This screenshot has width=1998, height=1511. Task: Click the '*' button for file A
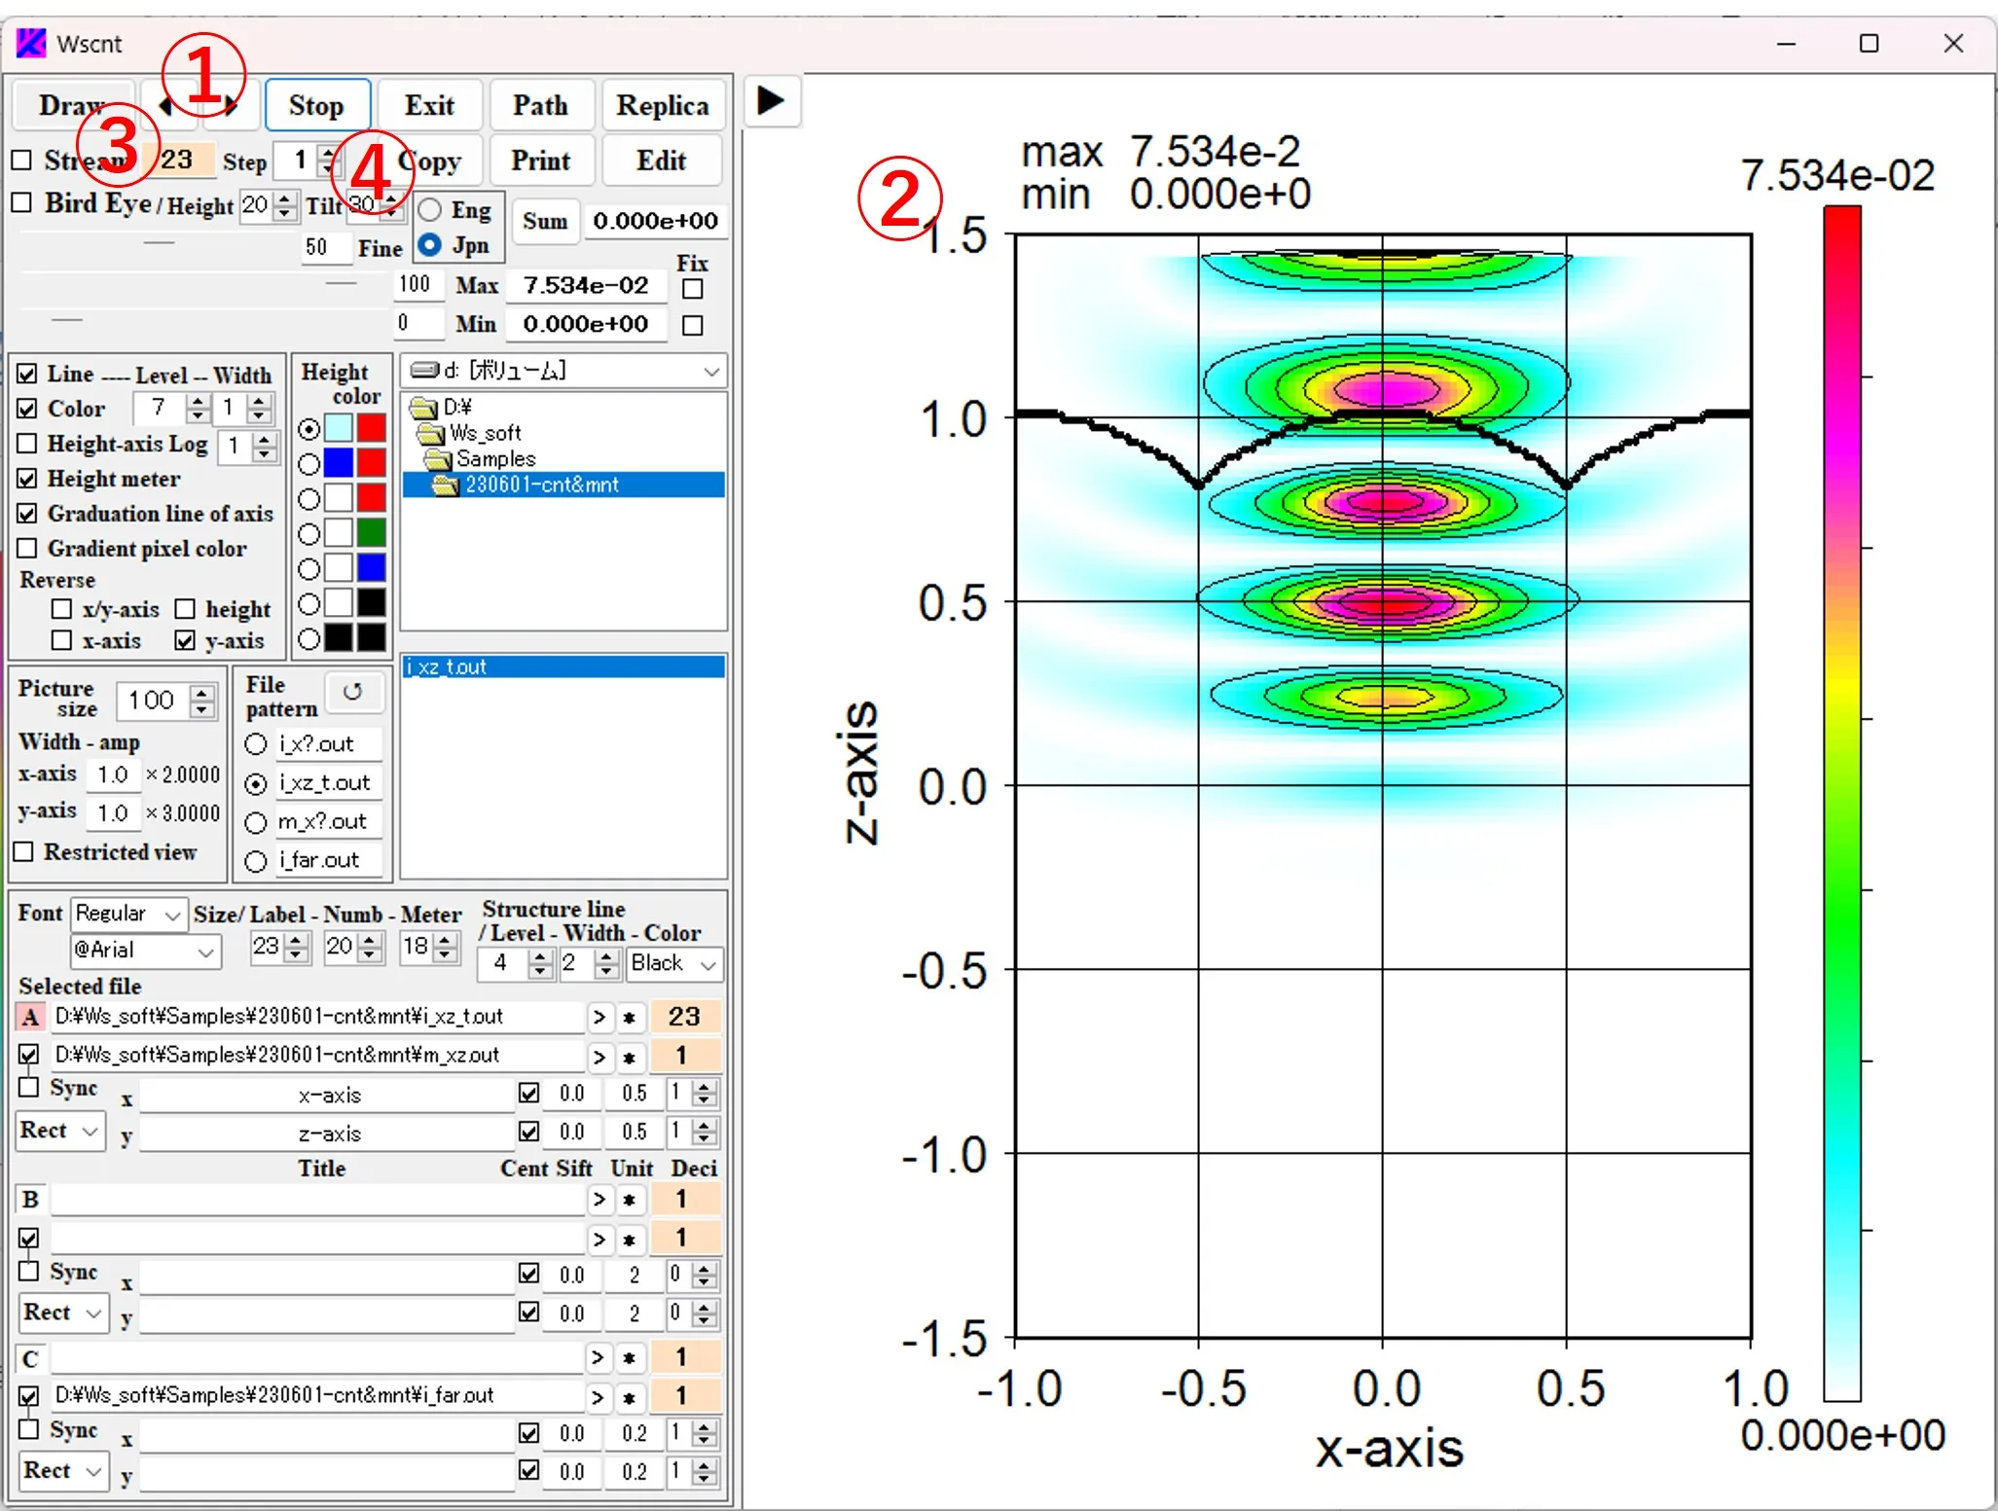(x=630, y=1017)
